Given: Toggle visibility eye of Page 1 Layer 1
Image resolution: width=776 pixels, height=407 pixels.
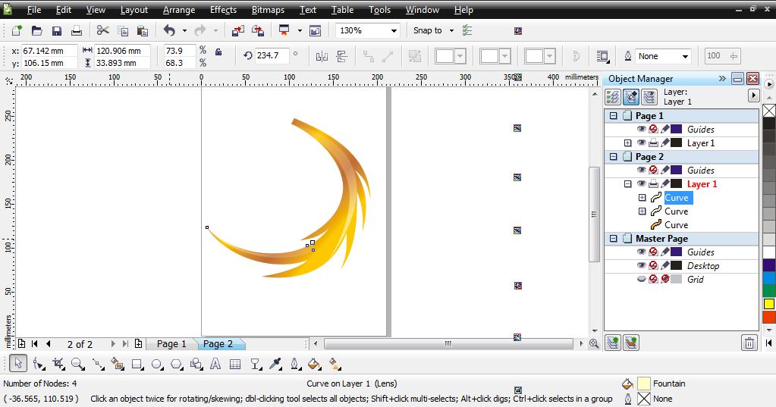Looking at the screenshot, I should (x=642, y=143).
